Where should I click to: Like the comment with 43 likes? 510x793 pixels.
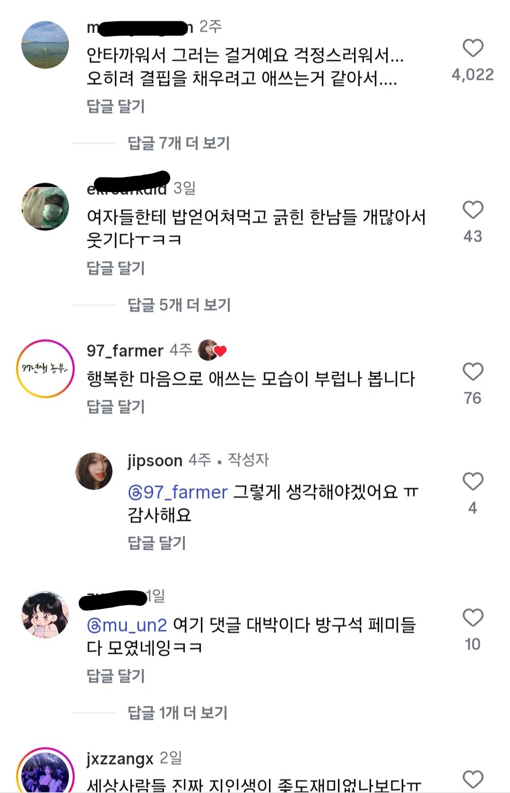click(x=473, y=210)
